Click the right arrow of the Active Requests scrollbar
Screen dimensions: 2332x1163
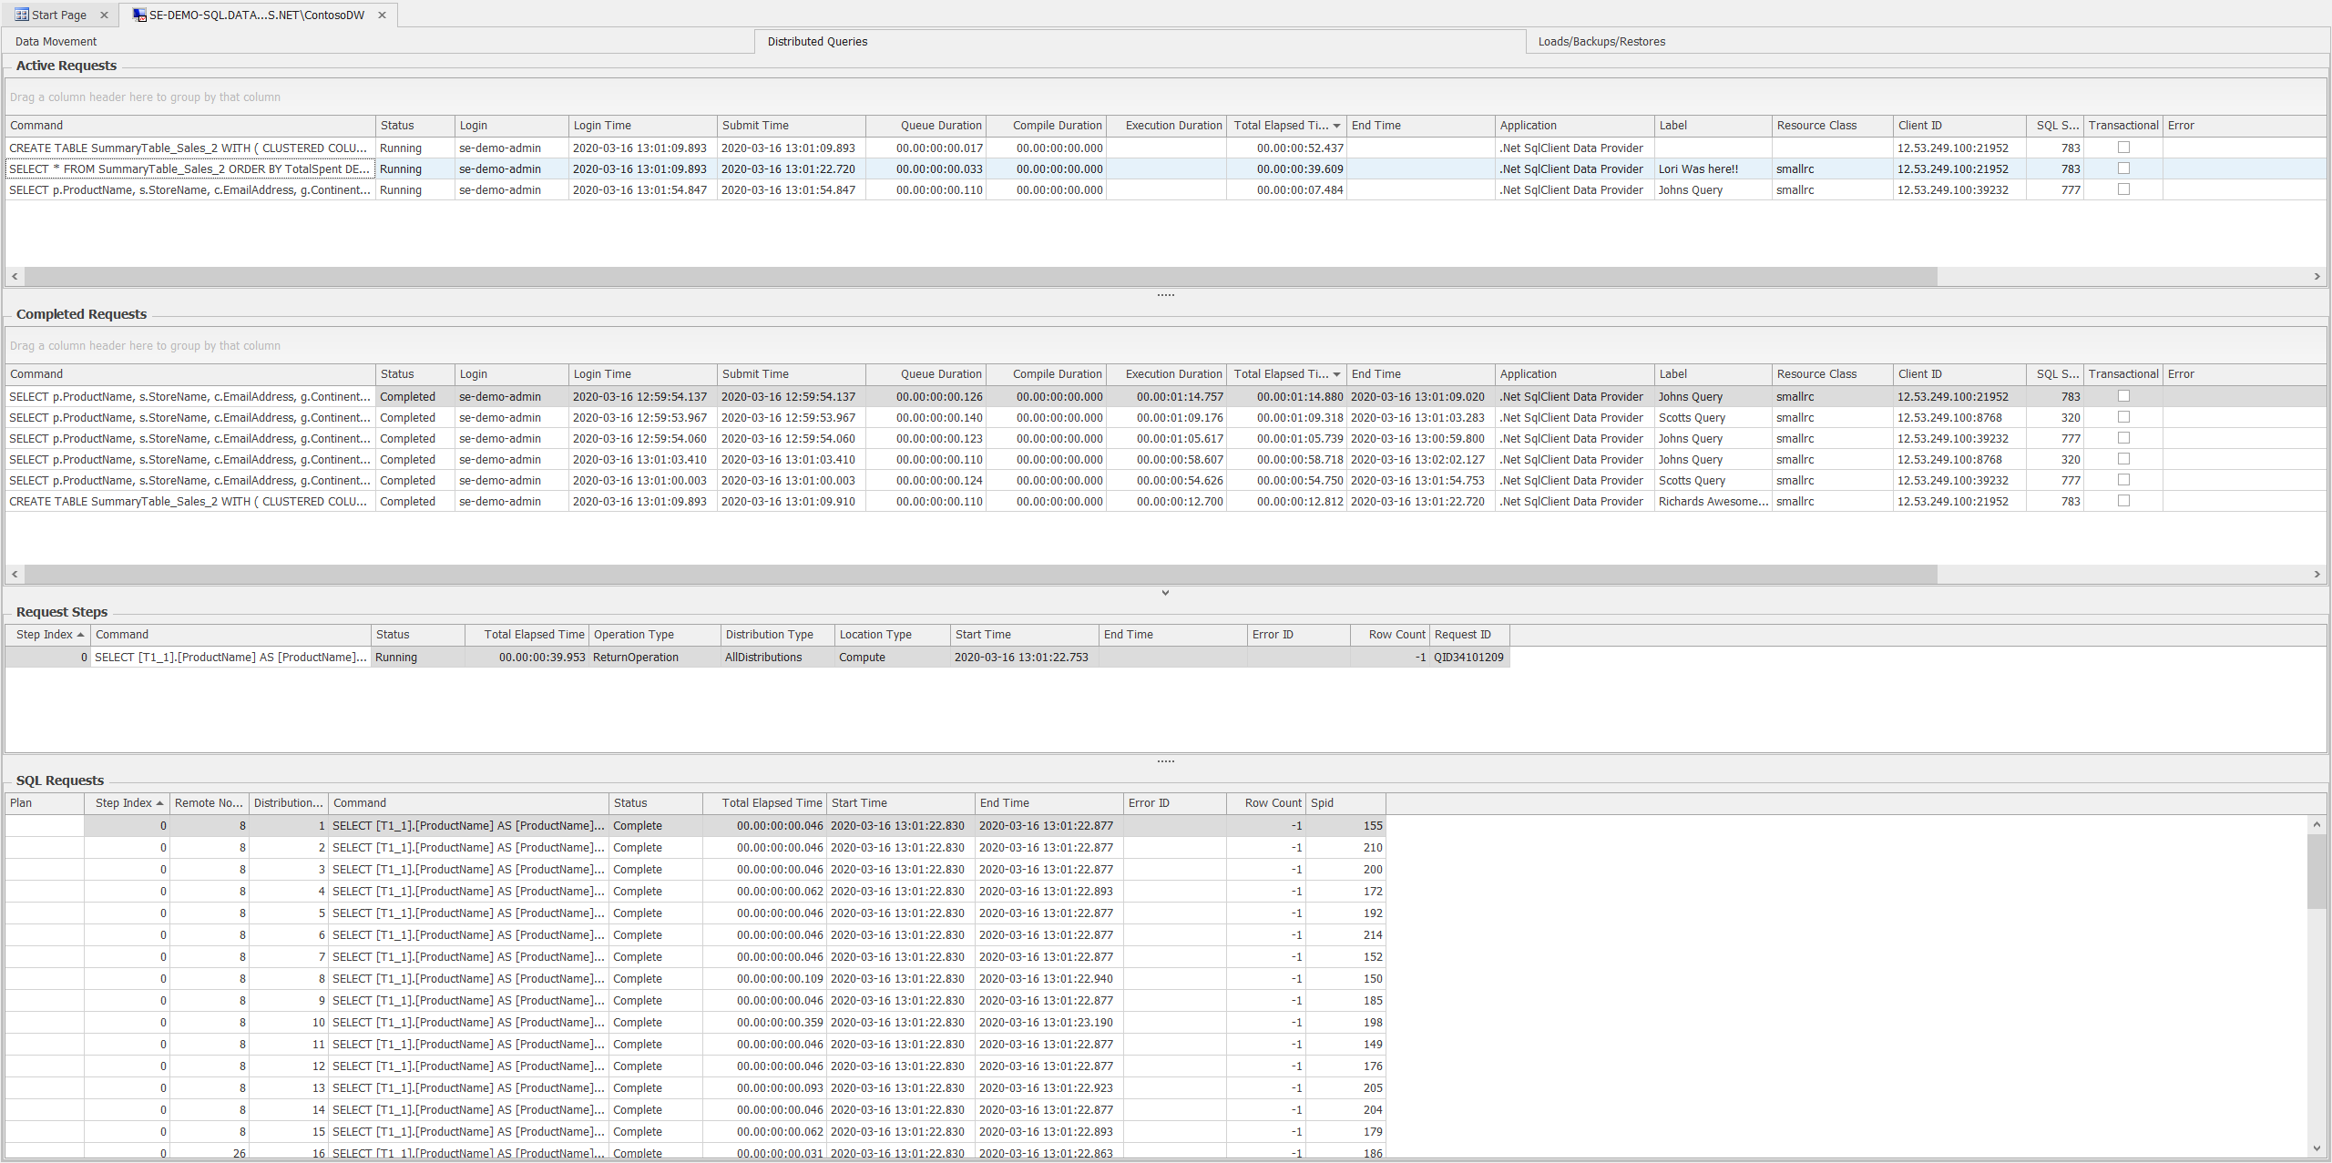tap(2318, 276)
